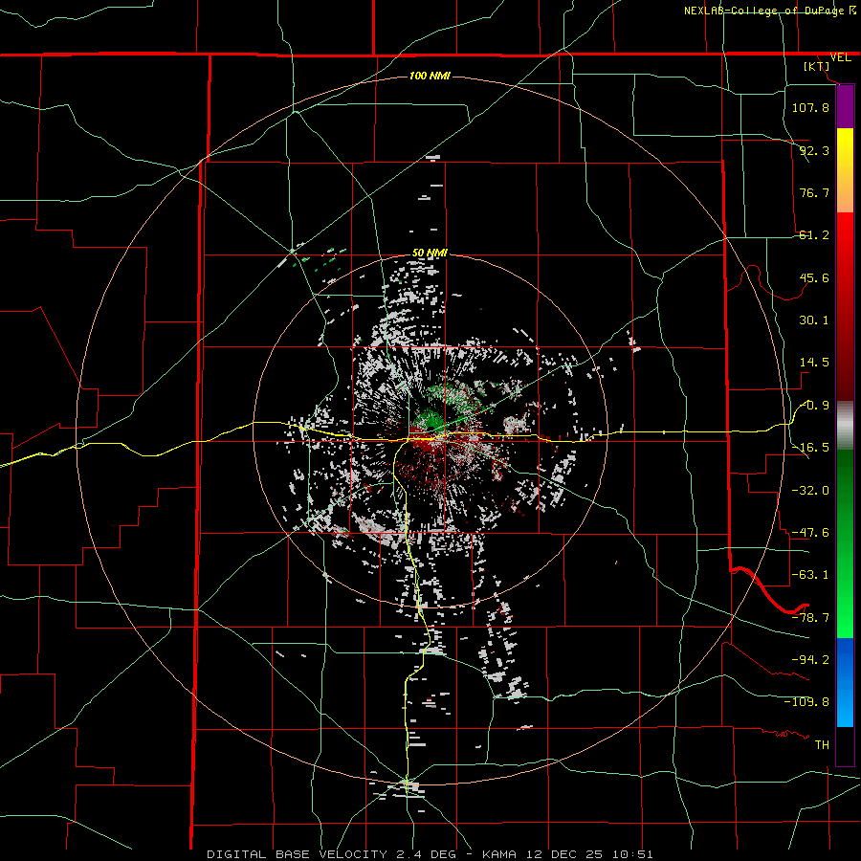
Task: Click the 100 NMI range ring label
Action: [x=430, y=76]
